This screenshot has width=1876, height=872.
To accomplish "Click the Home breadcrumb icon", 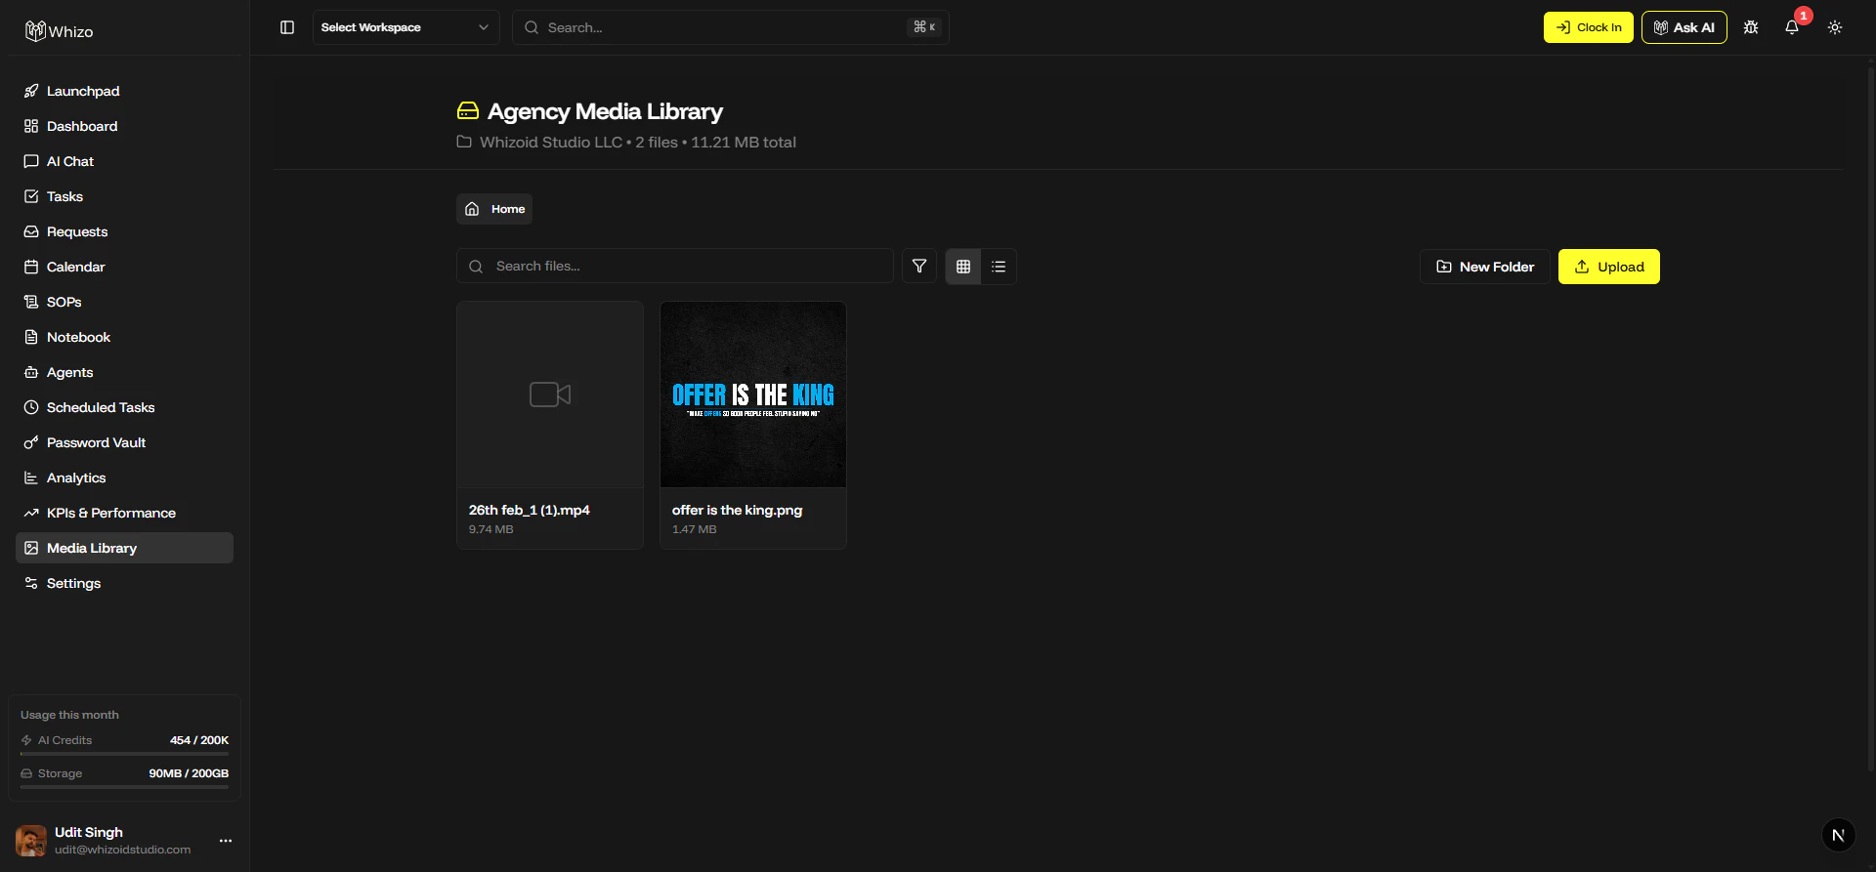I will (x=472, y=209).
